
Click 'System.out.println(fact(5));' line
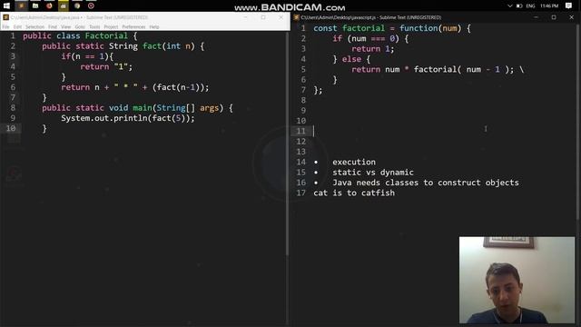pos(128,118)
